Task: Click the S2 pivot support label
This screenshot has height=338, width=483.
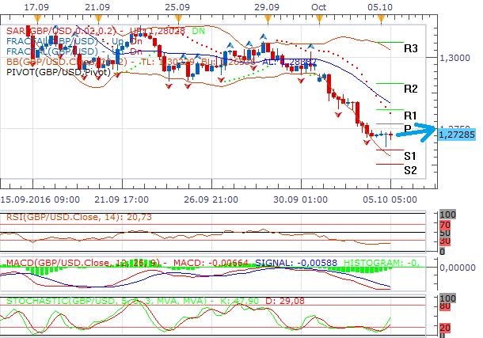Action: pyautogui.click(x=410, y=169)
